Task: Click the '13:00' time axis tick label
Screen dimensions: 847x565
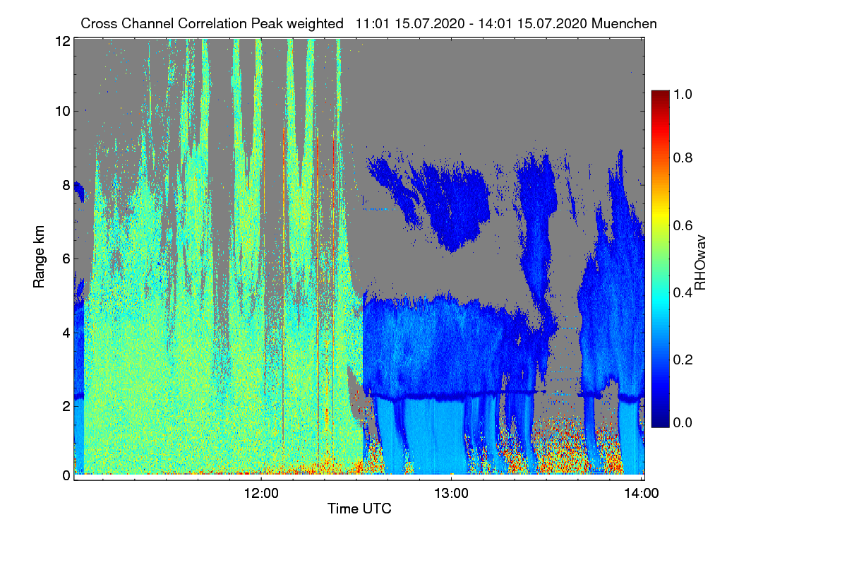Action: point(452,493)
